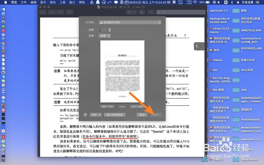
Task: Open the PDF options dropdown
Action: pyautogui.click(x=96, y=115)
